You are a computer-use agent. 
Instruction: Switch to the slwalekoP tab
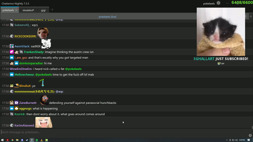(x=28, y=10)
